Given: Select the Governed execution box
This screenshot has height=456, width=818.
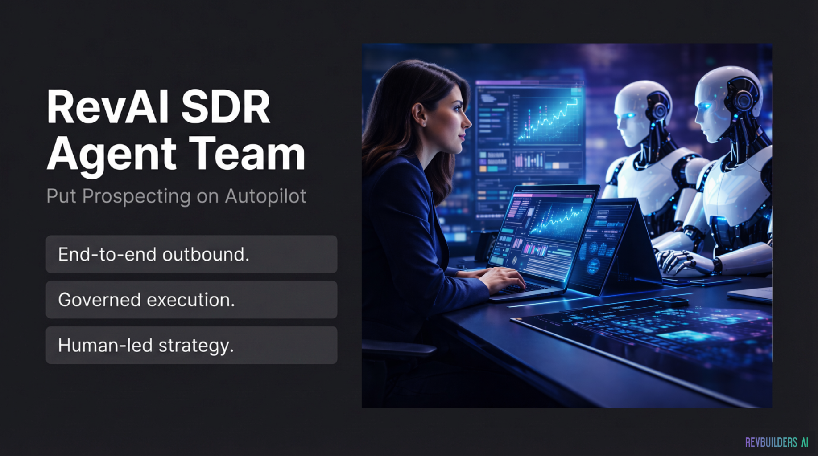Looking at the screenshot, I should click(x=191, y=300).
